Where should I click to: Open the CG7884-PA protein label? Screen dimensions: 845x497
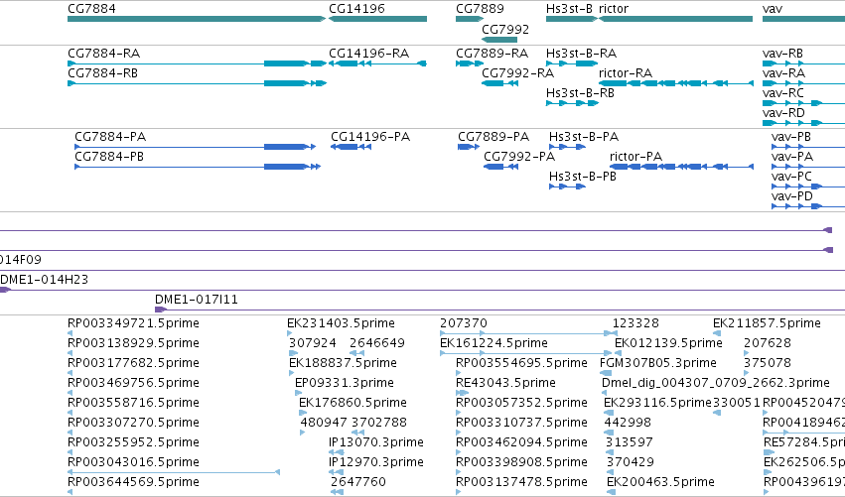110,137
